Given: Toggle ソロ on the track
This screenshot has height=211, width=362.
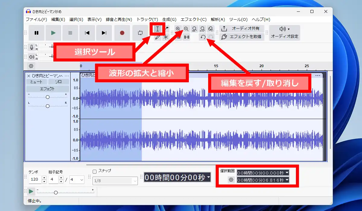Looking at the screenshot, I should (x=59, y=82).
